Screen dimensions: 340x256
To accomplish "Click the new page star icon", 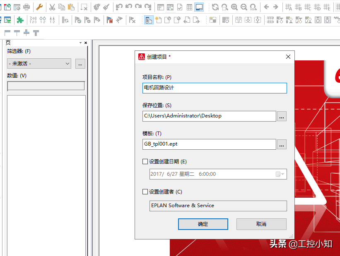I will coord(158,20).
